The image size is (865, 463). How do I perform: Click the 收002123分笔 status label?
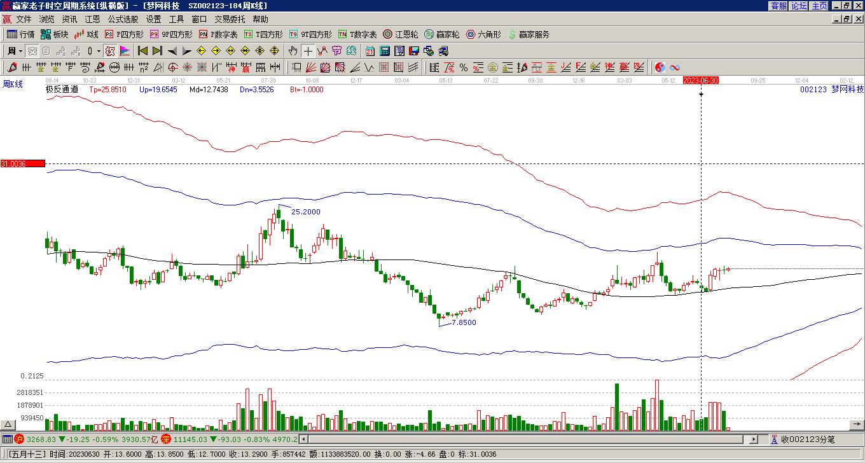(x=808, y=439)
